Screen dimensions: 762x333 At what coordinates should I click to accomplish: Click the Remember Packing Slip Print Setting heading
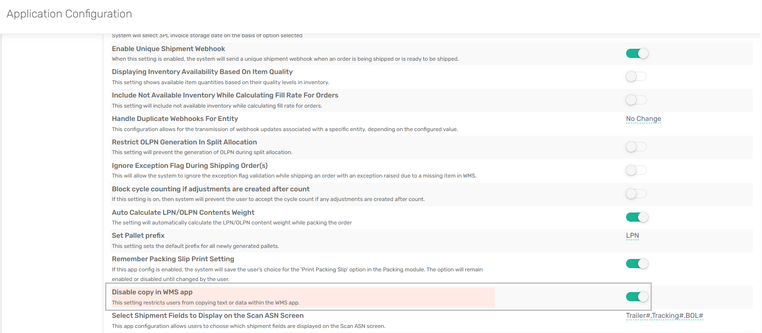[x=173, y=259]
